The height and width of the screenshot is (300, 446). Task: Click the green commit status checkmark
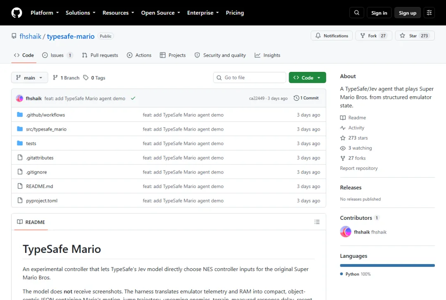(x=133, y=98)
